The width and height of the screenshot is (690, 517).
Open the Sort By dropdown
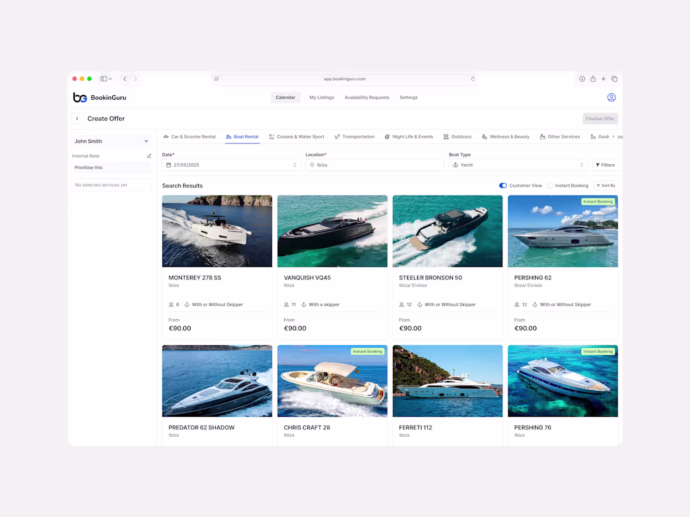coord(605,185)
